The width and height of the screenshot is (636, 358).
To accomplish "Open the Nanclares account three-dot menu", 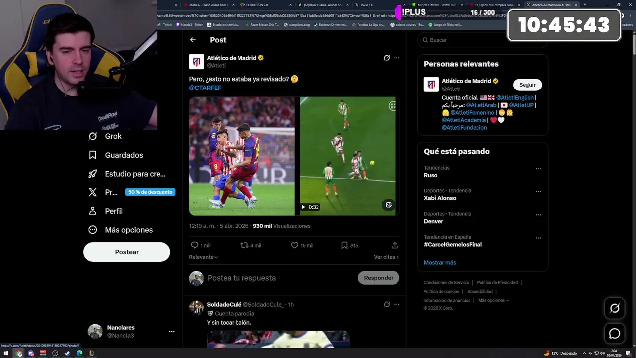I will [171, 331].
